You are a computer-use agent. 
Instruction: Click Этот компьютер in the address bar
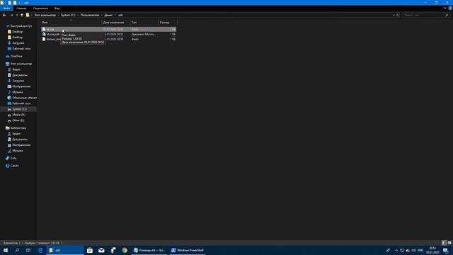pyautogui.click(x=45, y=15)
